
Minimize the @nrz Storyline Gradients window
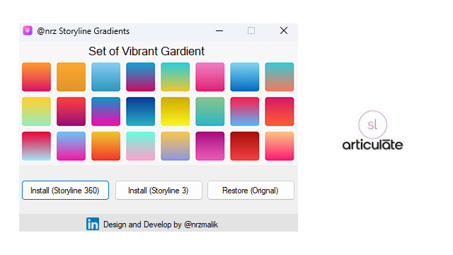219,30
